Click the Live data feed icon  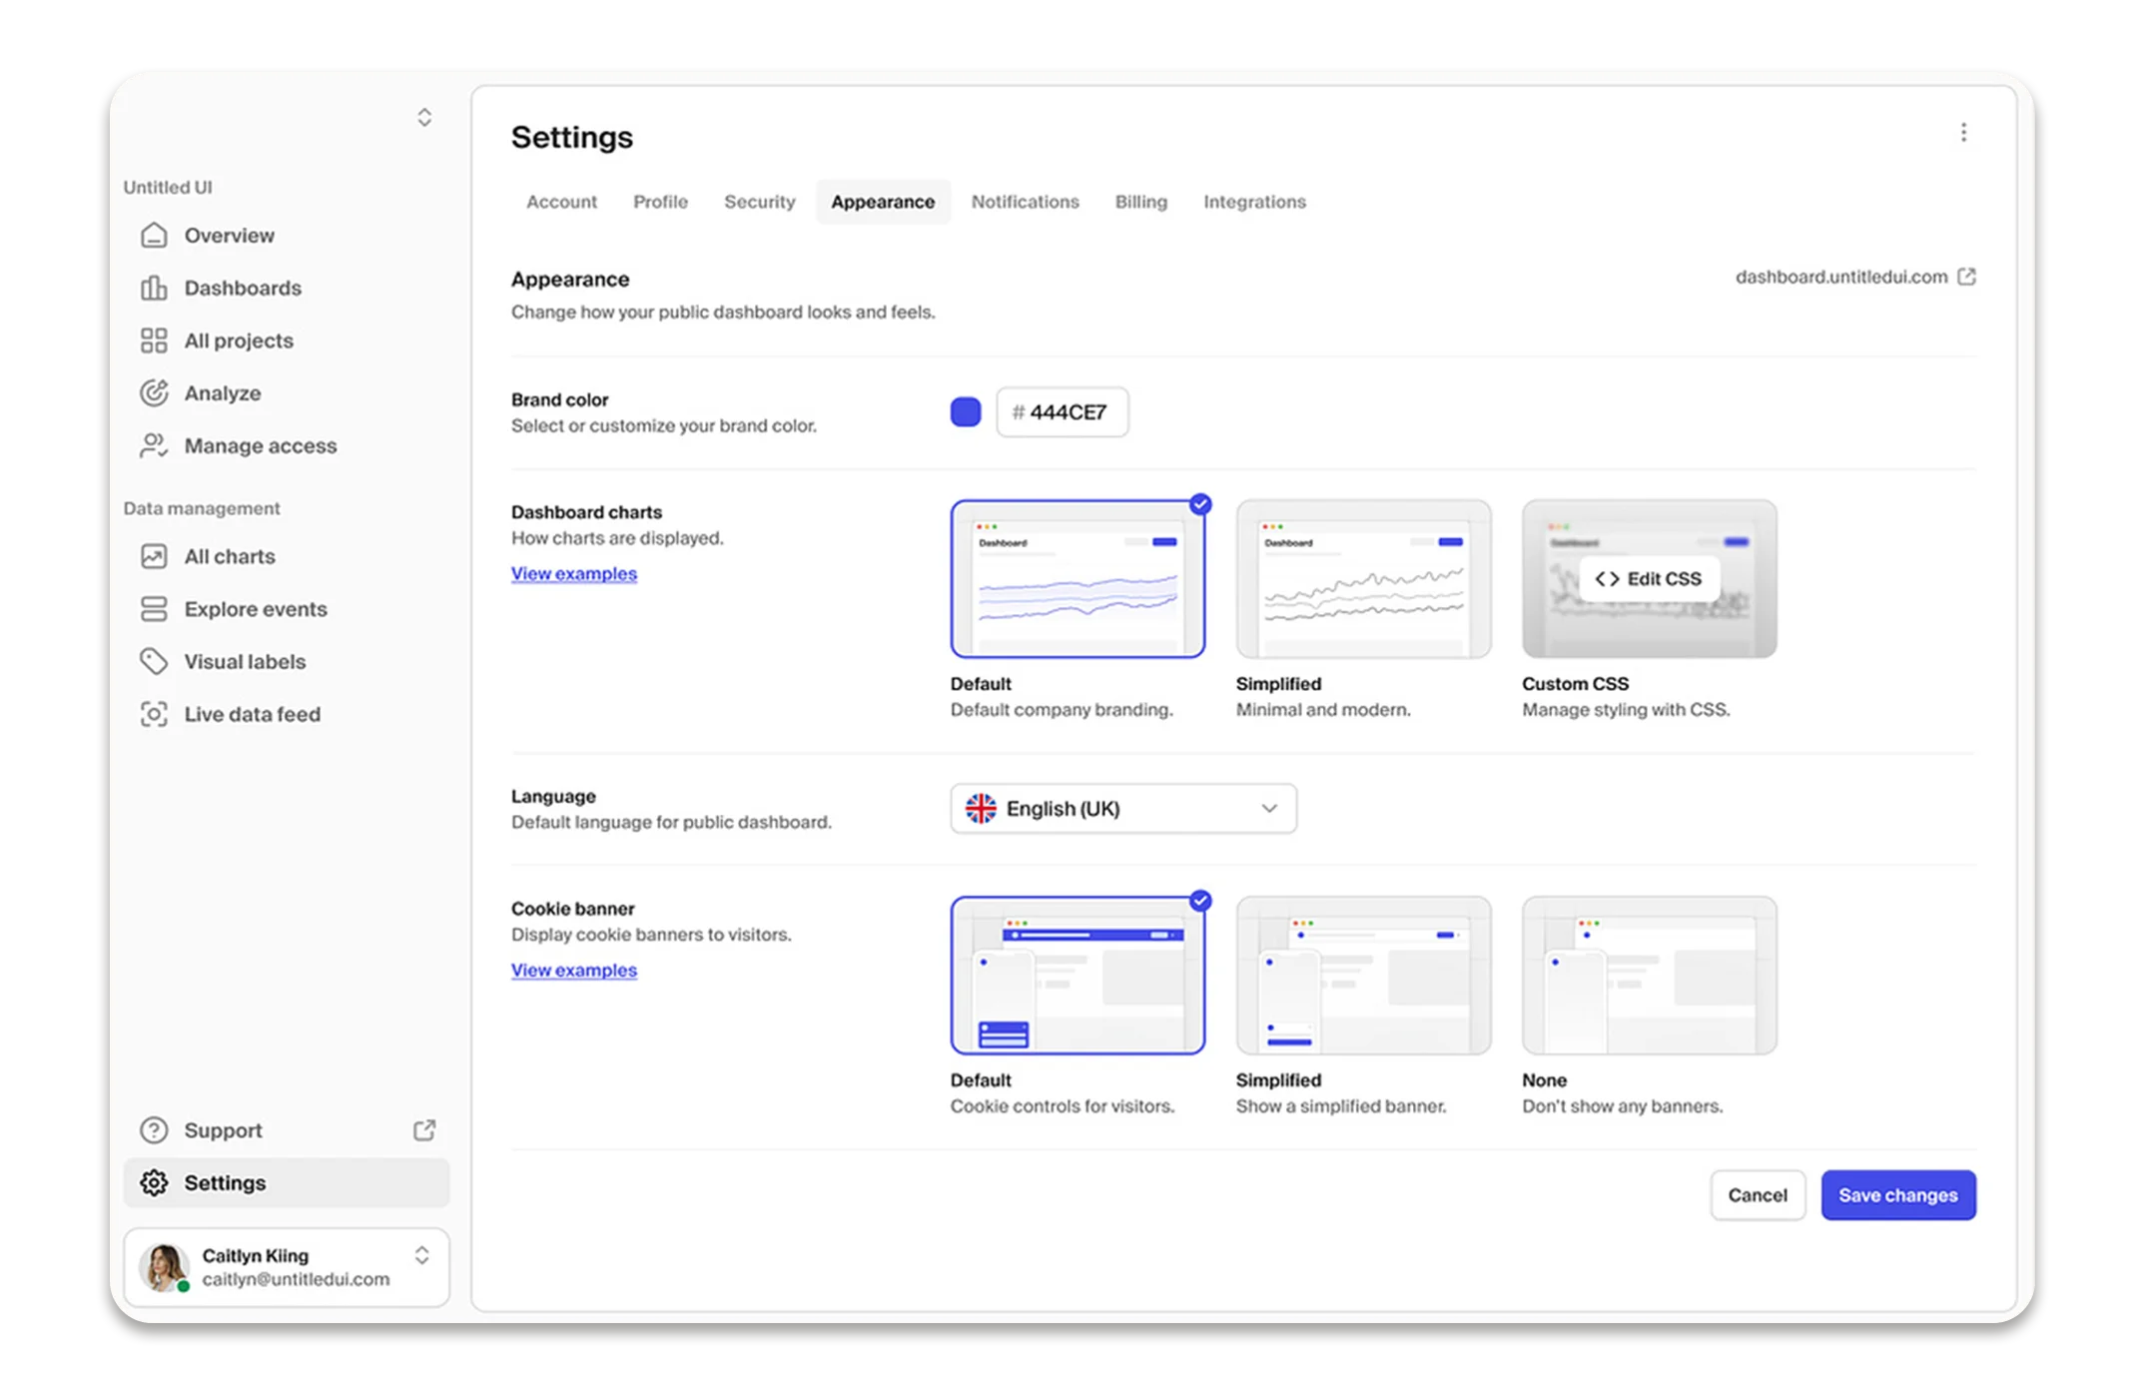154,714
